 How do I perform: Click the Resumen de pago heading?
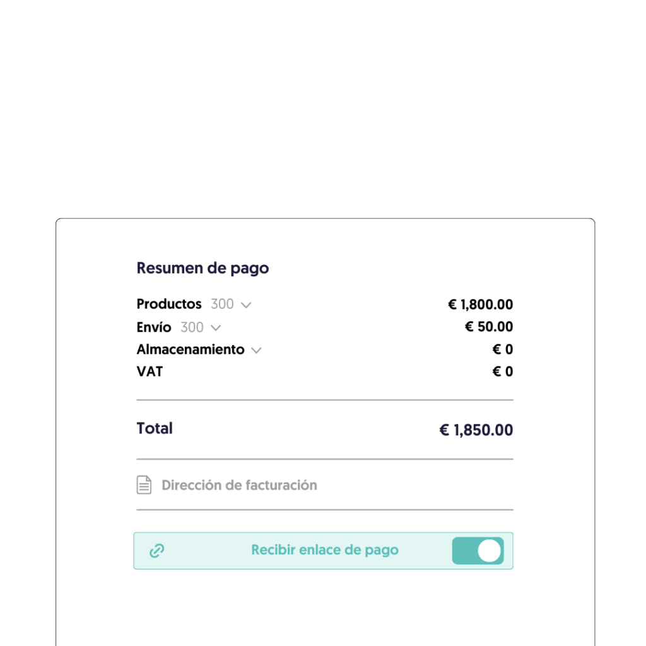click(203, 268)
